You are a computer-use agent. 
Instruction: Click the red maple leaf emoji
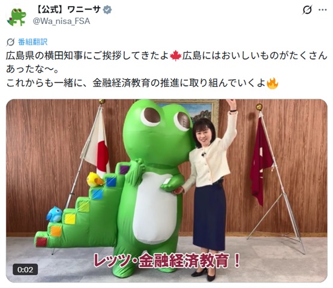[x=176, y=56]
